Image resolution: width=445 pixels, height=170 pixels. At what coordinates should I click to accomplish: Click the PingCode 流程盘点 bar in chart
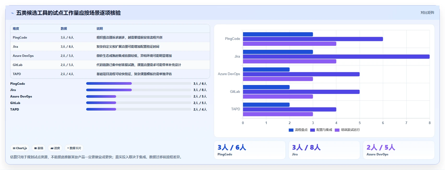pos(278,34)
